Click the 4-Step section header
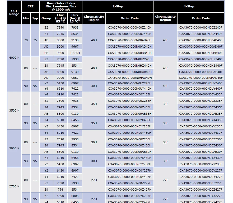 pyautogui.click(x=189, y=6)
